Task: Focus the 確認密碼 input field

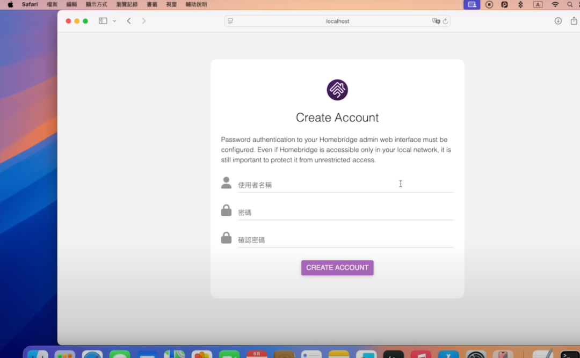Action: (x=345, y=240)
